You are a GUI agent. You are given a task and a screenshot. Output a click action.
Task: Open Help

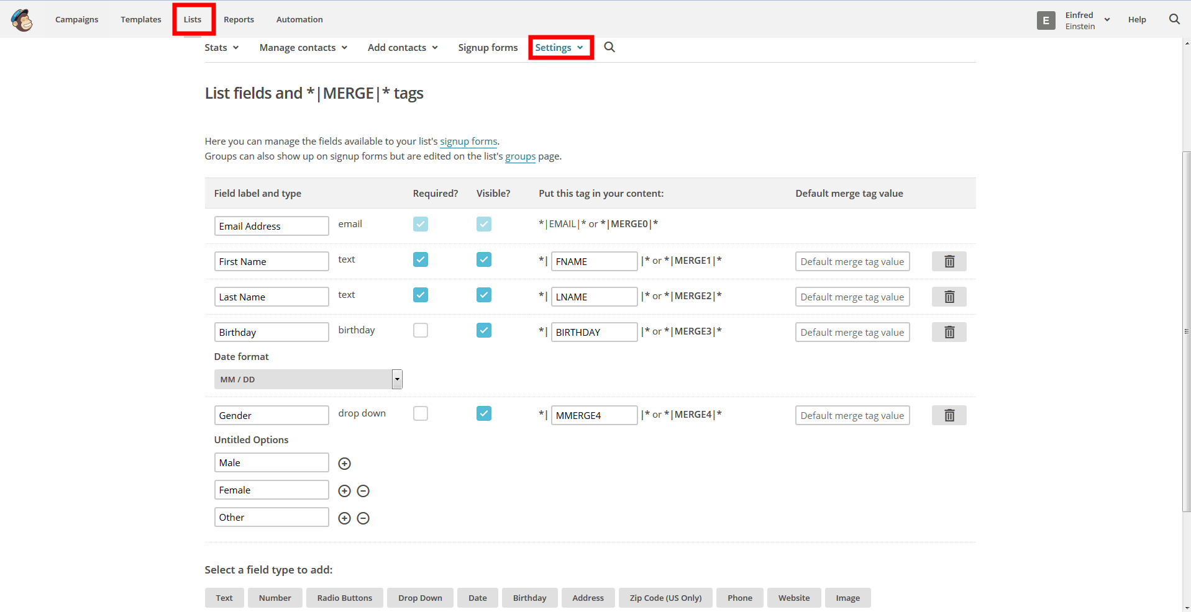click(1137, 20)
